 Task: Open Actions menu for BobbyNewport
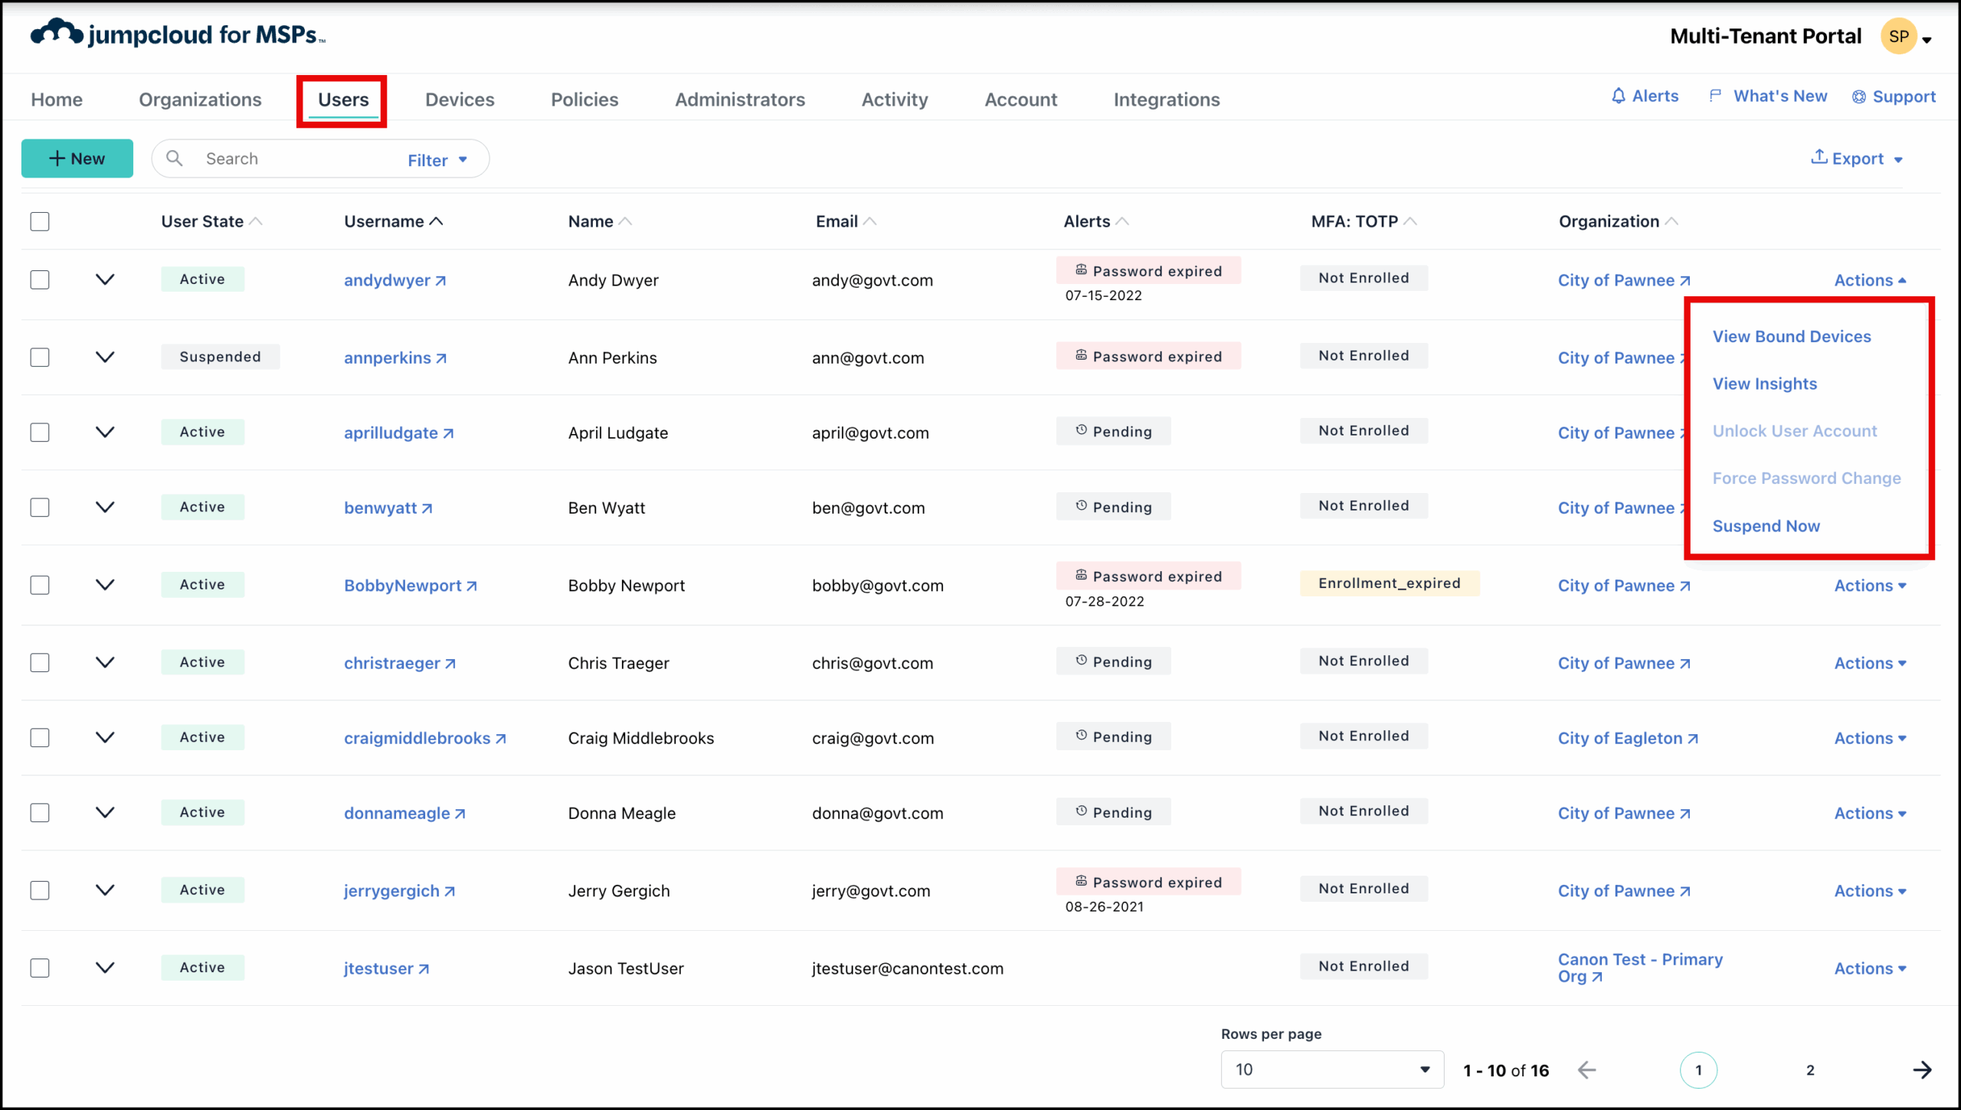pyautogui.click(x=1870, y=586)
